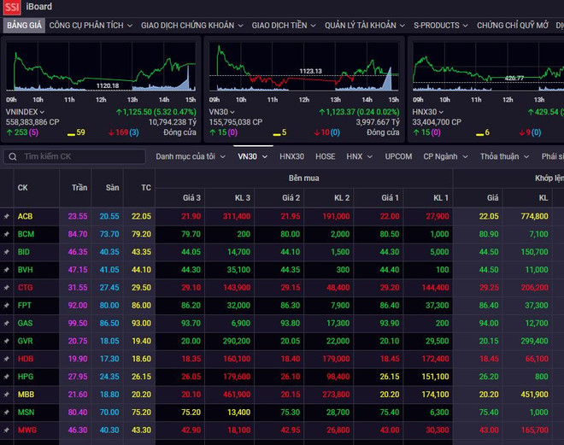Click the ACB stock symbol
564x445 pixels.
click(26, 217)
